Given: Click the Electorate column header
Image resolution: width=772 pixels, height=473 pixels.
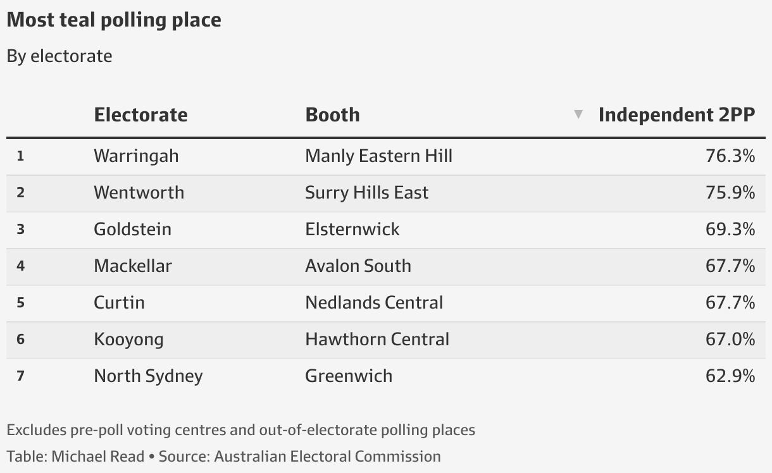Looking at the screenshot, I should tap(140, 114).
